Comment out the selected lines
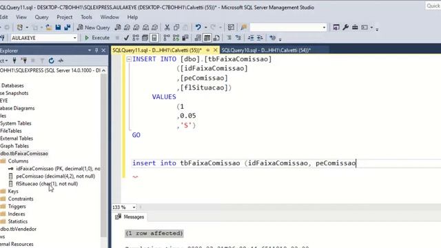This screenshot has height=248, width=441. (229, 38)
